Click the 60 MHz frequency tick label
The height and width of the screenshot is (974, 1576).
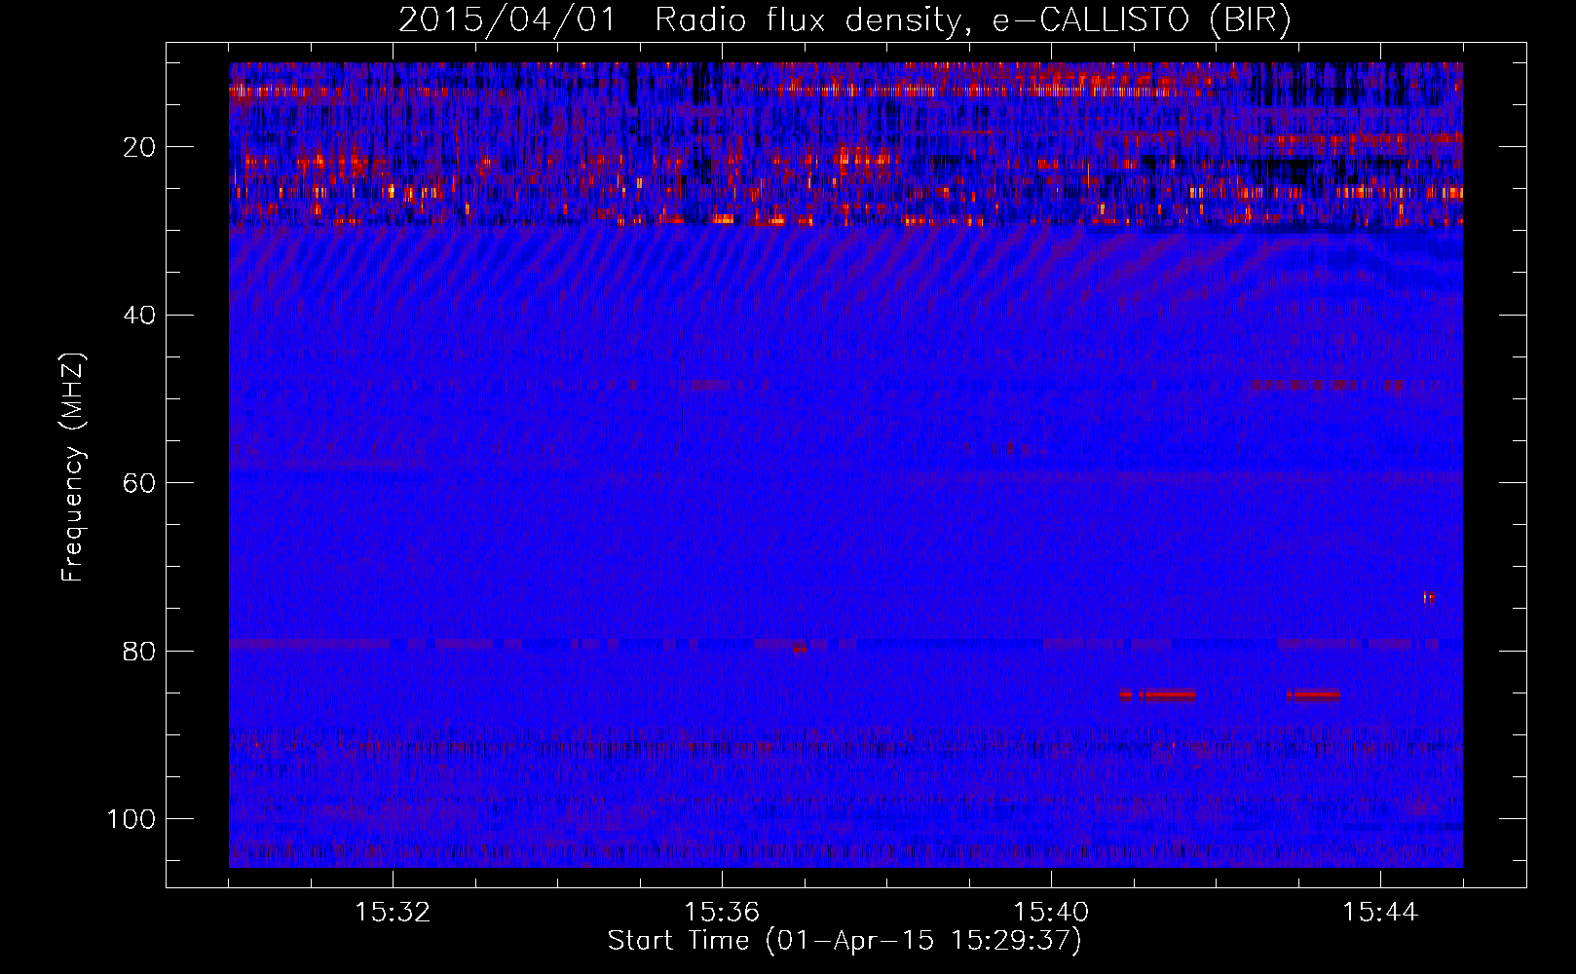[140, 483]
